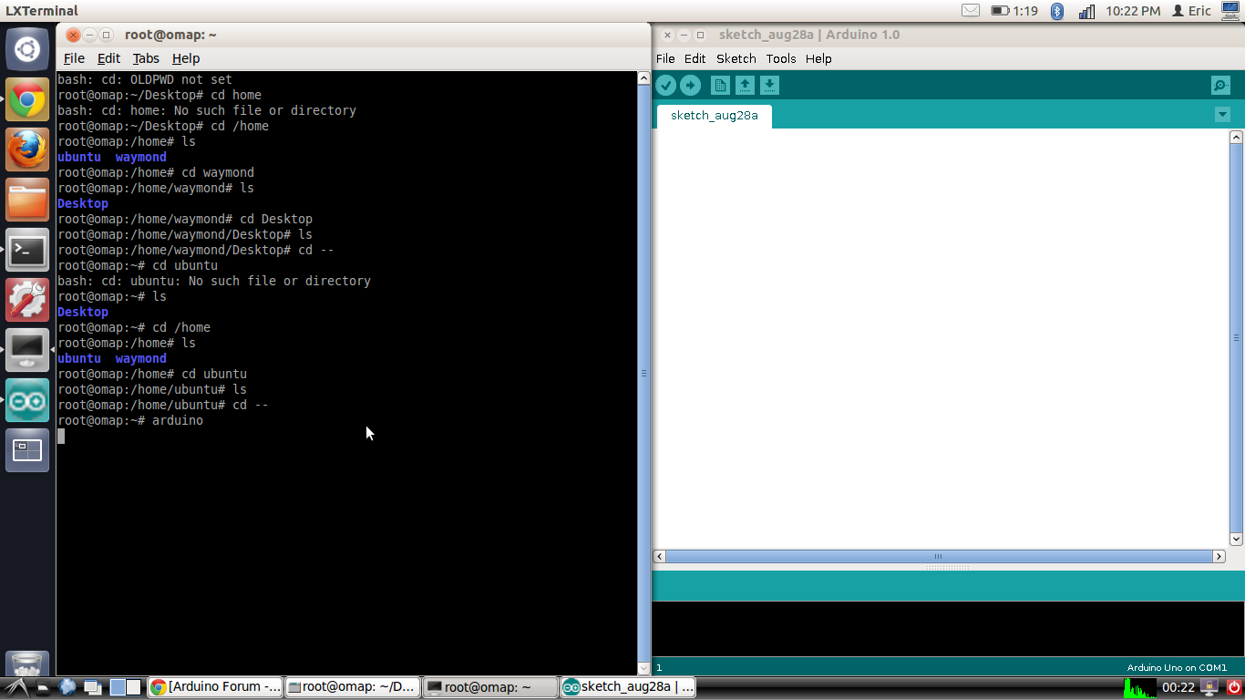Switch to root@omap: ~/D... taskbar button
Viewport: 1245px width, 700px height.
click(353, 687)
